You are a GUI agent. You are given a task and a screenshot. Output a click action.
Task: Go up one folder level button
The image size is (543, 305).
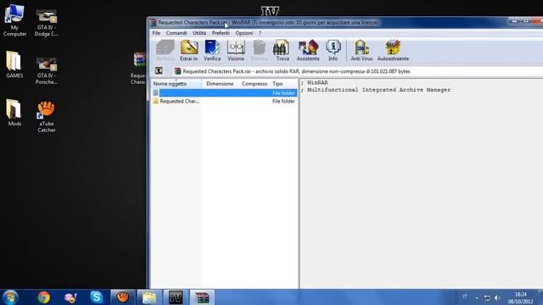click(159, 71)
